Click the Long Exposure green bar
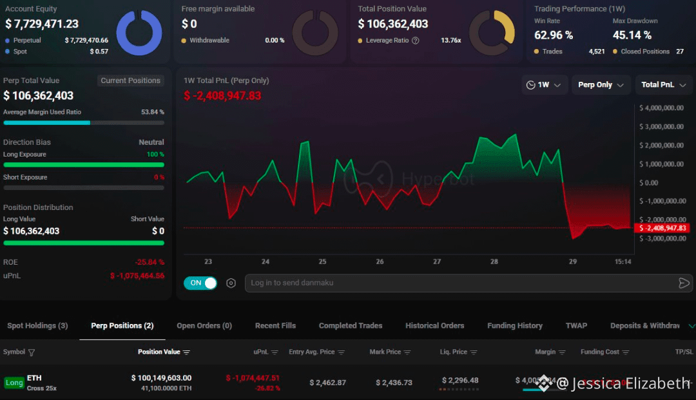696x400 pixels. pos(83,165)
